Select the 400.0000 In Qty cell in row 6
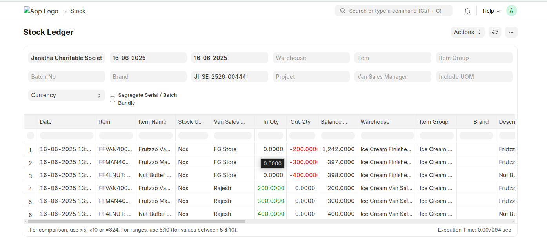The width and height of the screenshot is (547, 252). pos(271,214)
